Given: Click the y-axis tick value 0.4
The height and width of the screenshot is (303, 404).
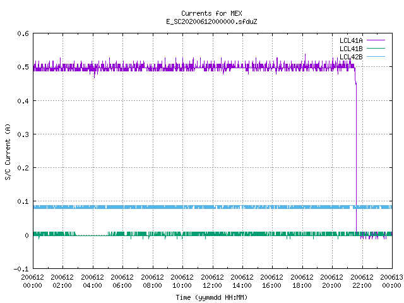Looking at the screenshot, I should coord(23,101).
